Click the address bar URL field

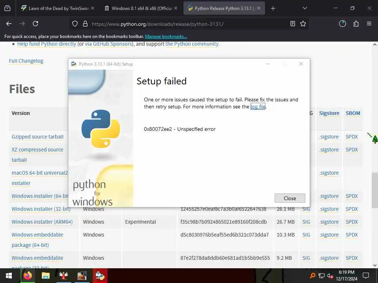pos(188,24)
